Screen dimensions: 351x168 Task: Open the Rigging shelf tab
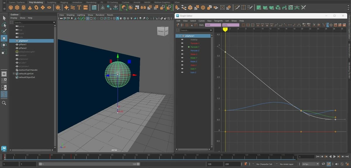[x=64, y=2]
